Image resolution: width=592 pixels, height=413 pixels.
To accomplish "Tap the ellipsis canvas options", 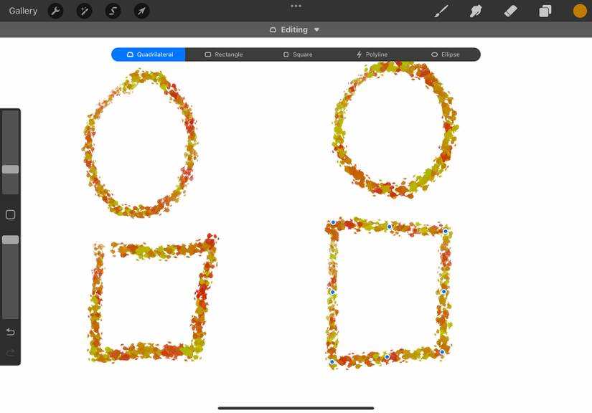I will tap(296, 6).
